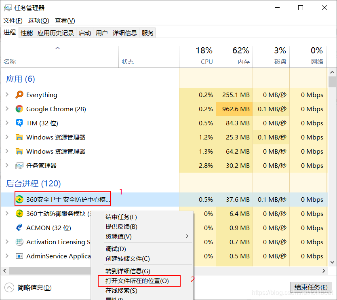Open the 查看 menu

pos(64,20)
